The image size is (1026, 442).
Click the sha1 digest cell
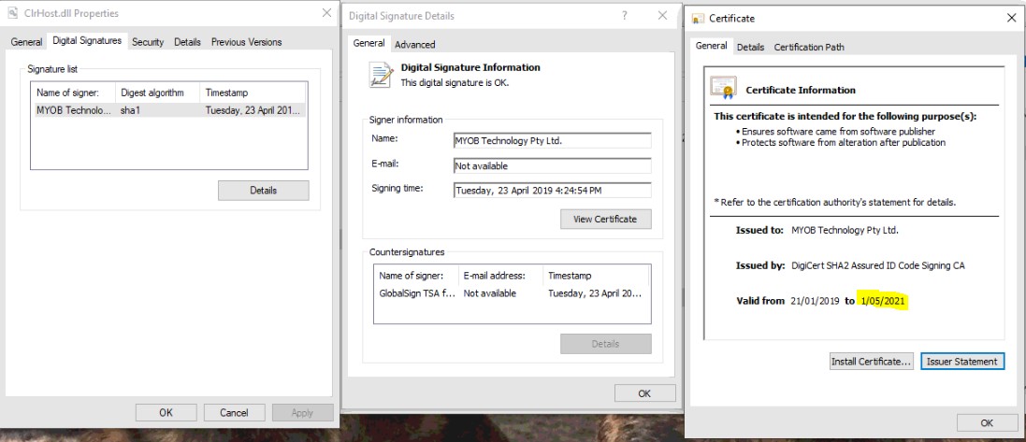coord(131,110)
